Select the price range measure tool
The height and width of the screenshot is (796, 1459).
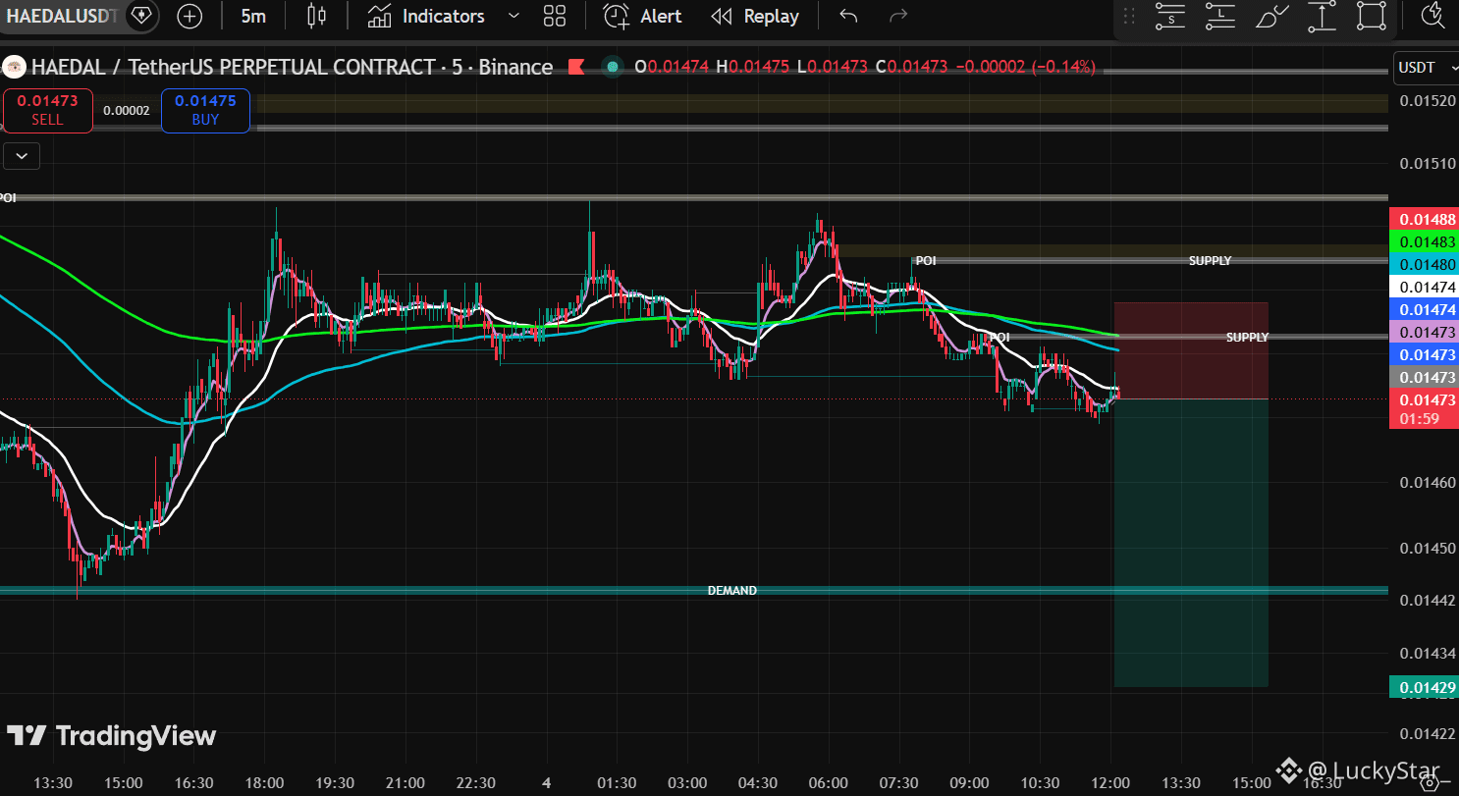(x=1322, y=16)
